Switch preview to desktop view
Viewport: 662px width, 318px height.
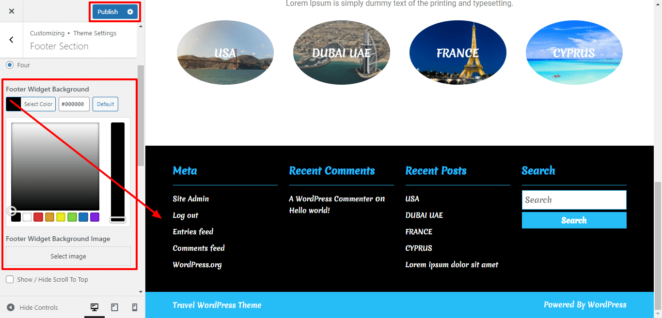click(x=95, y=307)
